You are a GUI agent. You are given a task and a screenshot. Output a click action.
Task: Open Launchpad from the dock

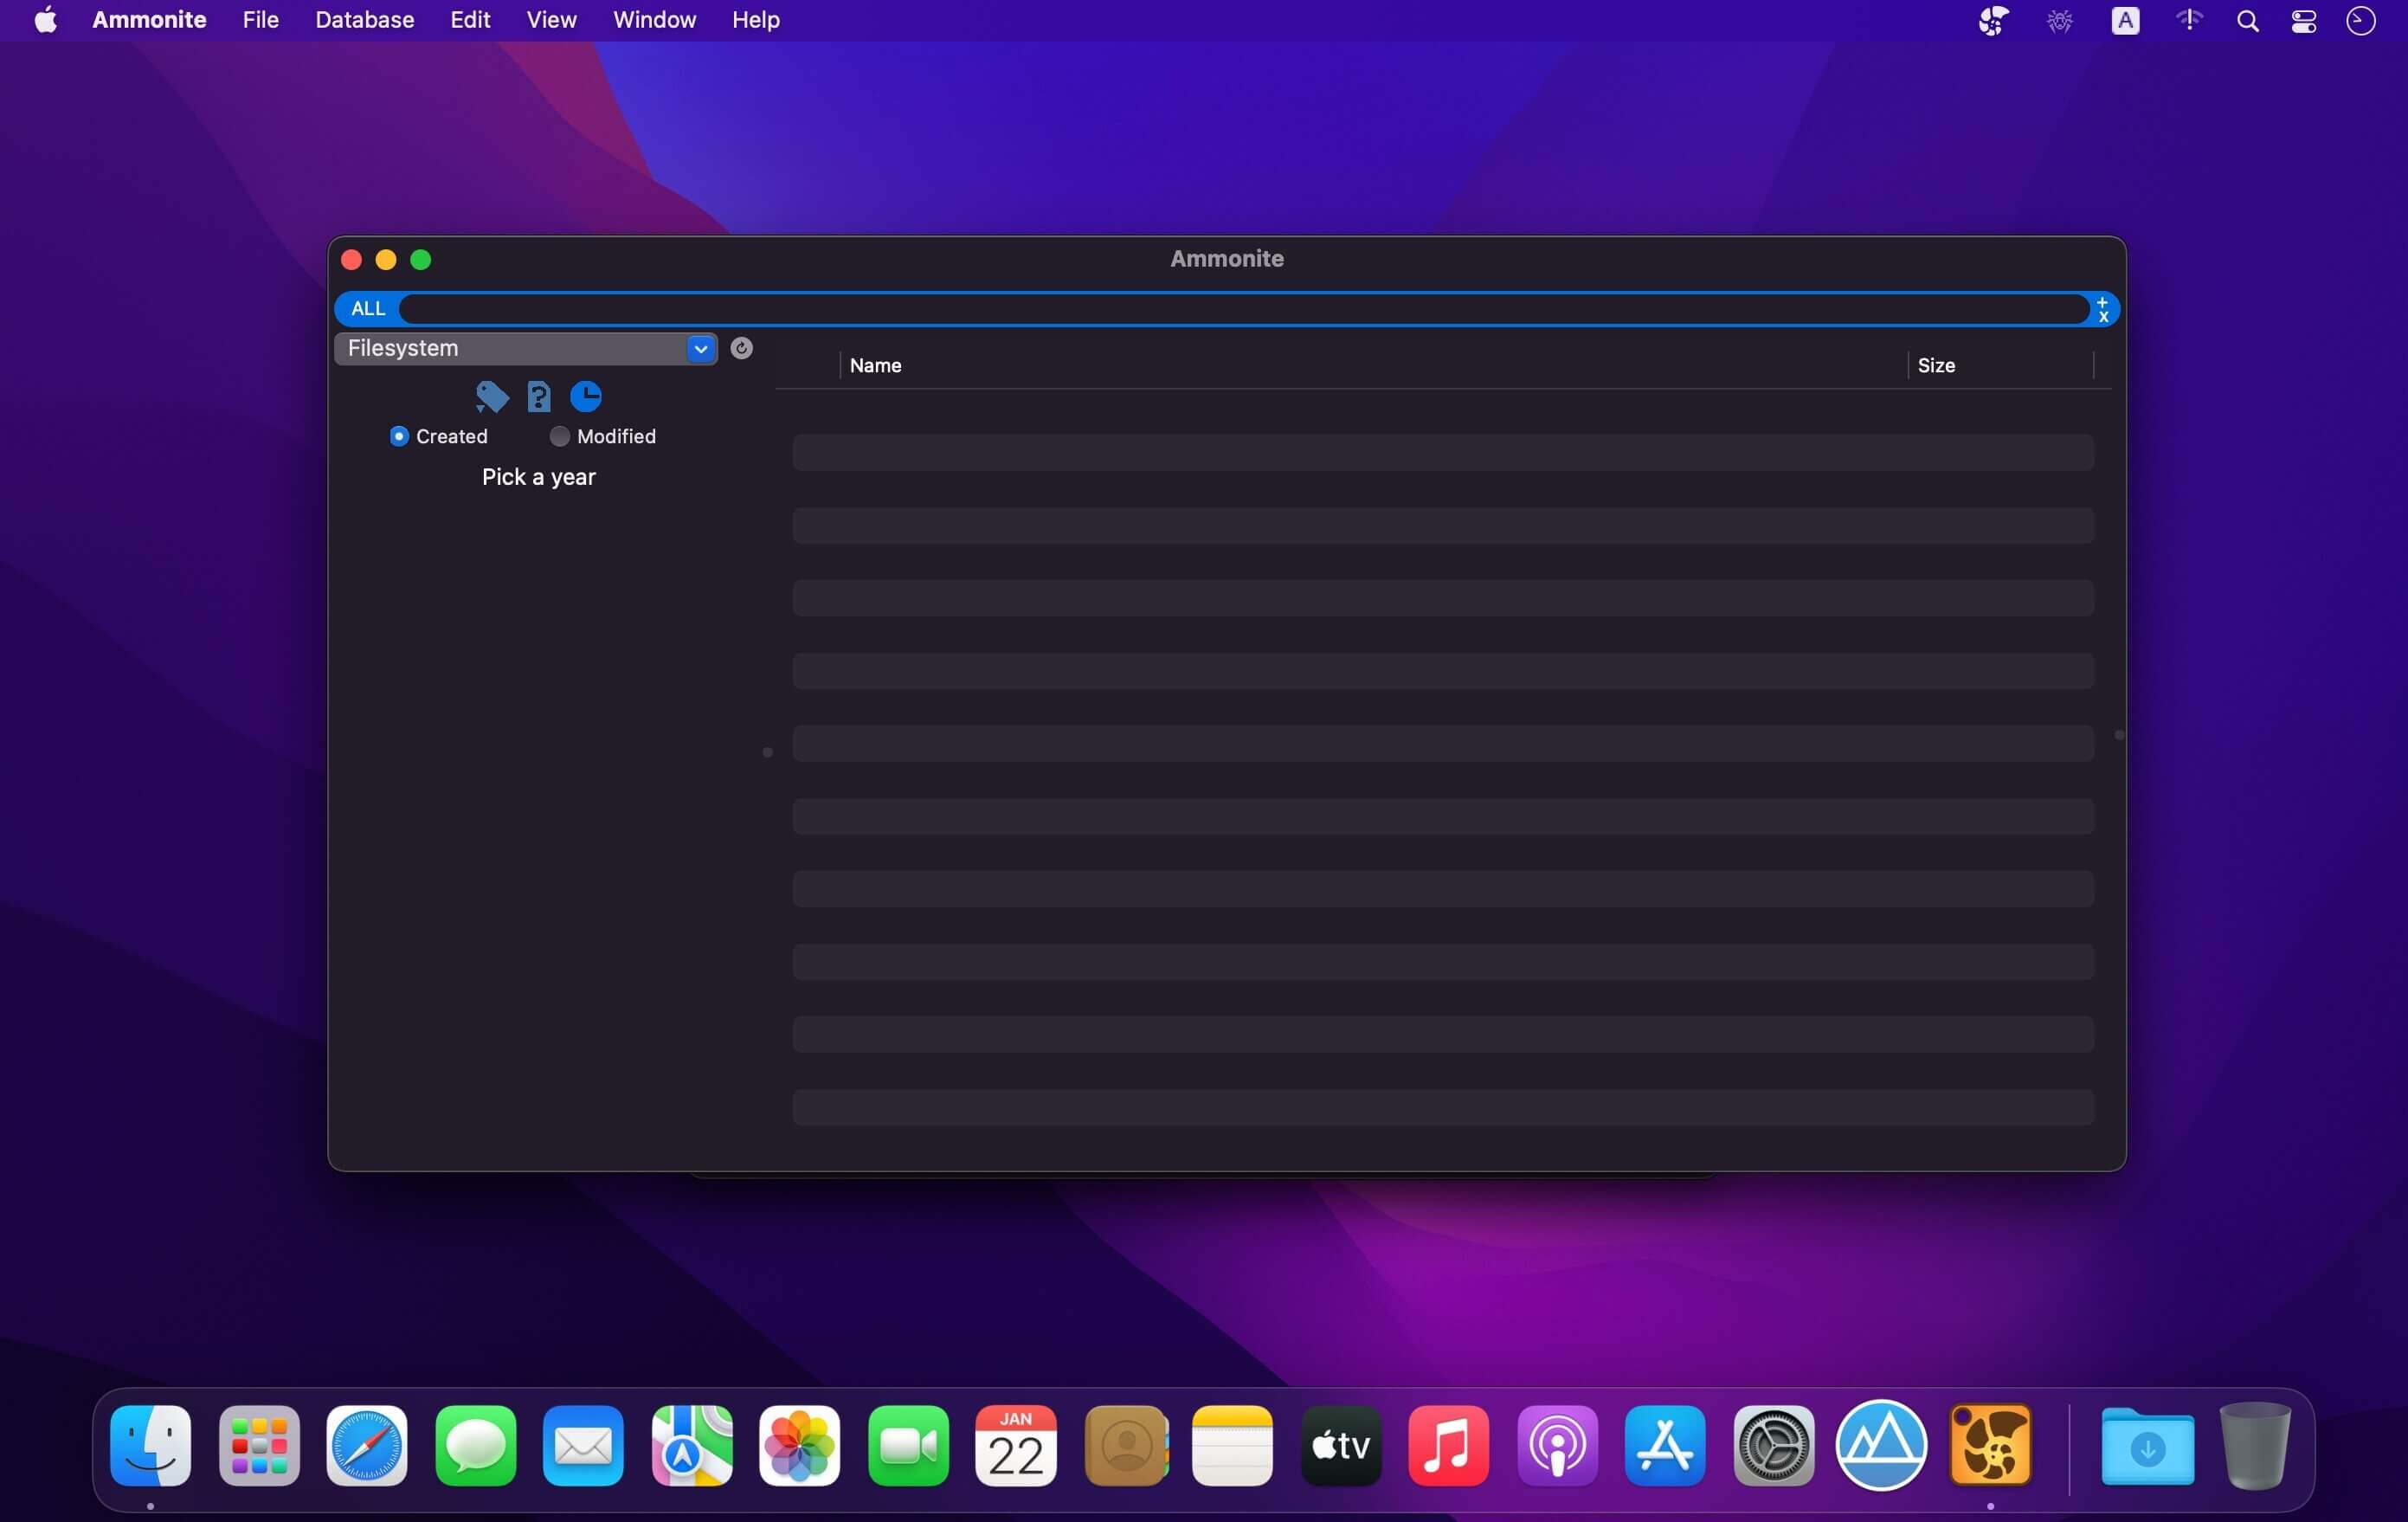[259, 1445]
